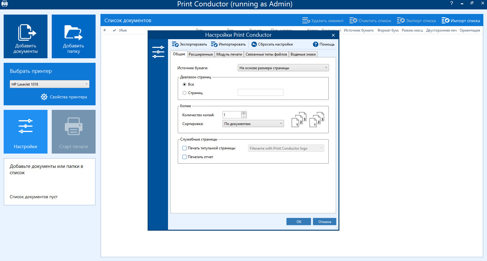Viewport: 487px width, 261px height.
Task: Click the Добавить папку folder tile
Action: pos(74,36)
